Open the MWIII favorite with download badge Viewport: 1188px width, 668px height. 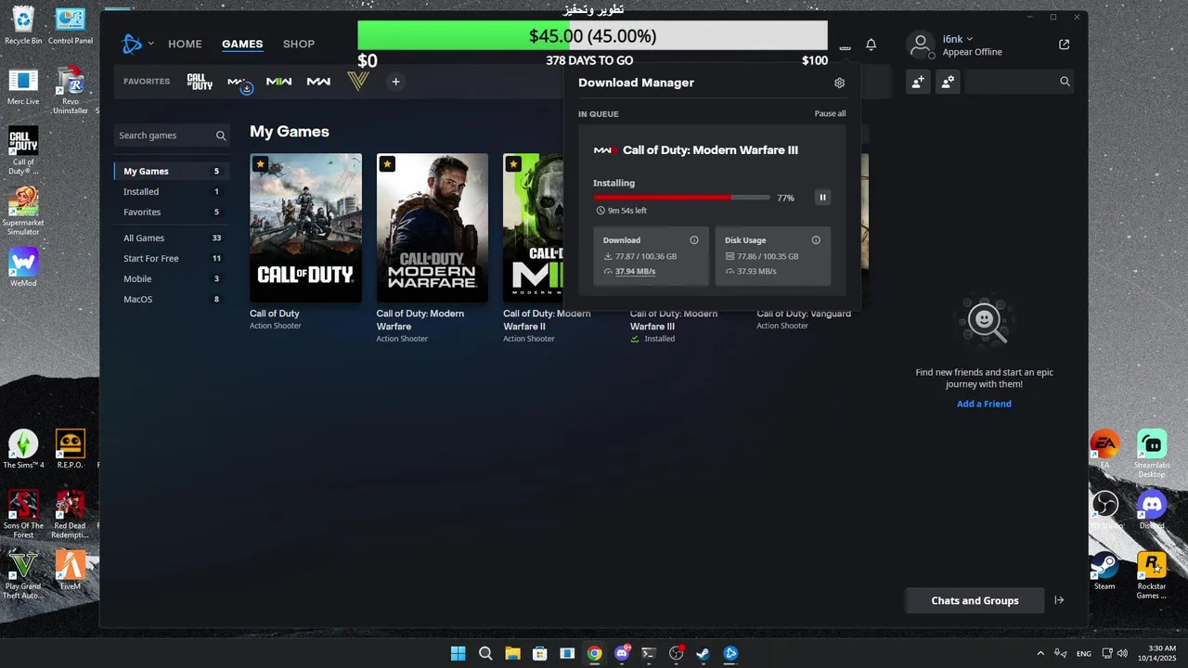(x=239, y=83)
